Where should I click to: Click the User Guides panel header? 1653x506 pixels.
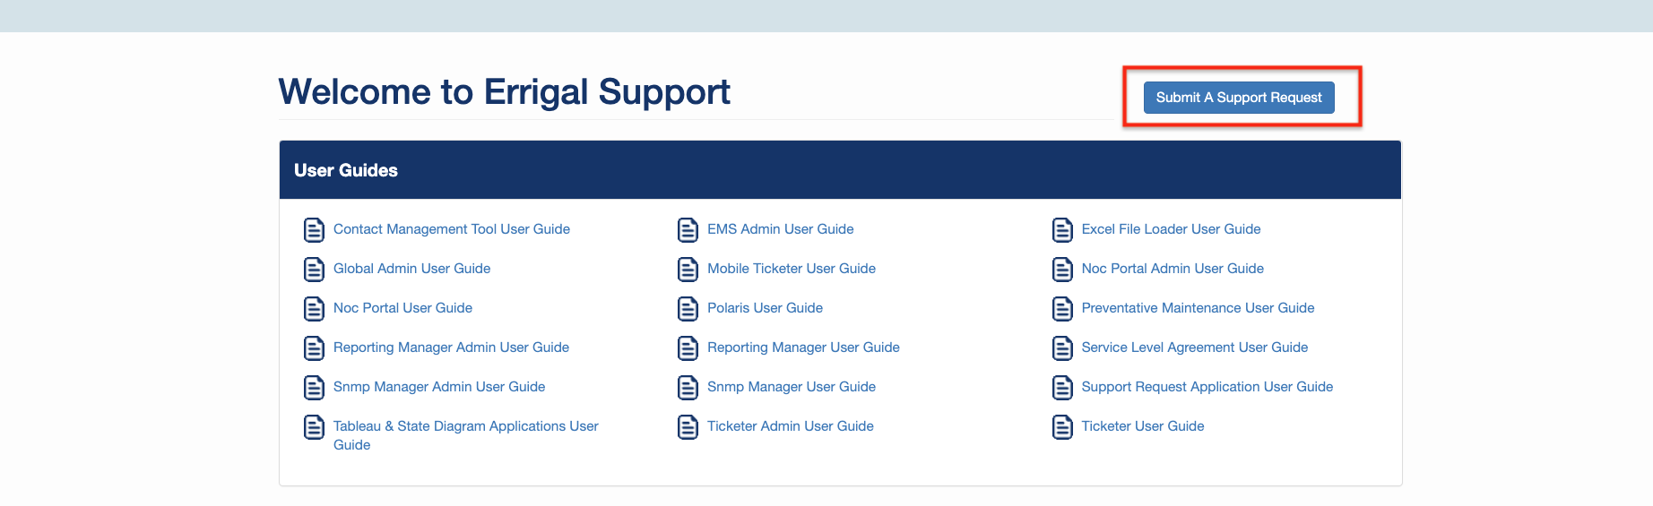[840, 170]
